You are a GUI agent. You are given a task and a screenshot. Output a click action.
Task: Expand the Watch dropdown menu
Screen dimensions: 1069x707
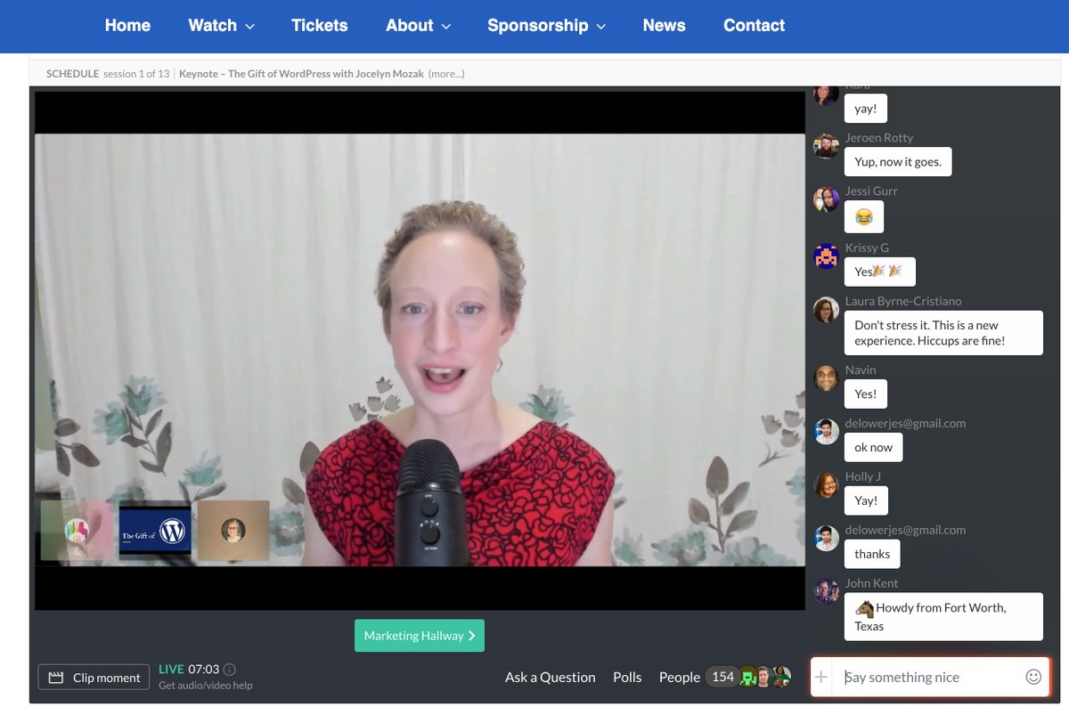(221, 26)
